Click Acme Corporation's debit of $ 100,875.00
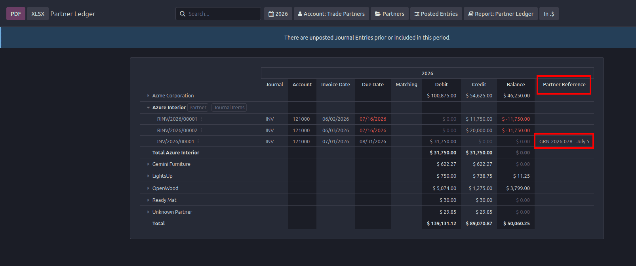 (442, 96)
